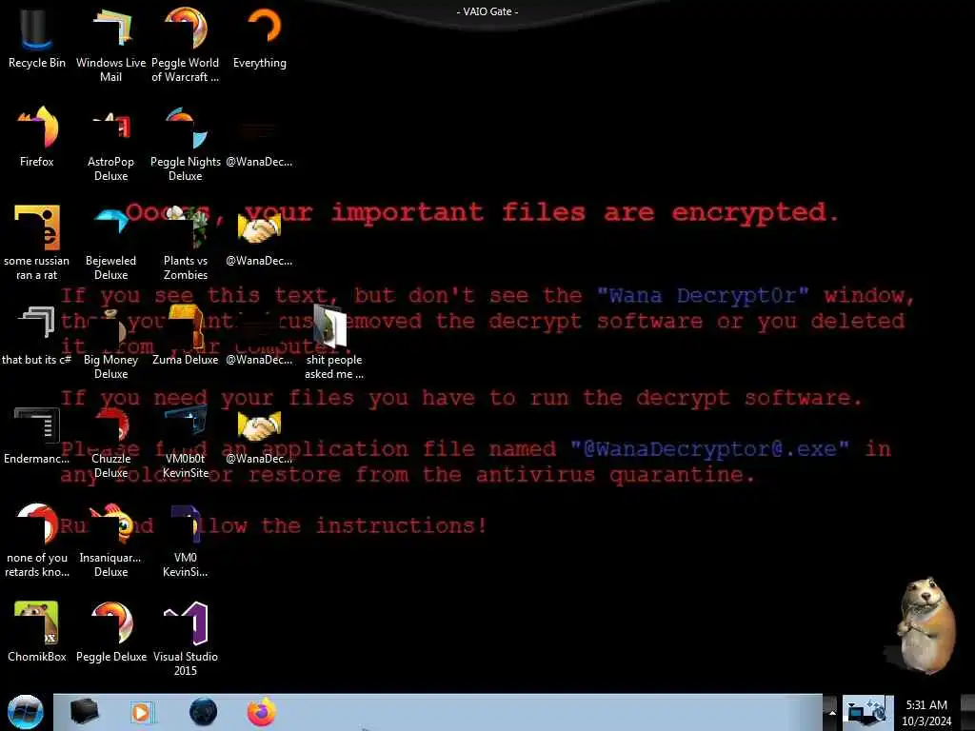Expand the VAIO Gate bar

[487, 12]
